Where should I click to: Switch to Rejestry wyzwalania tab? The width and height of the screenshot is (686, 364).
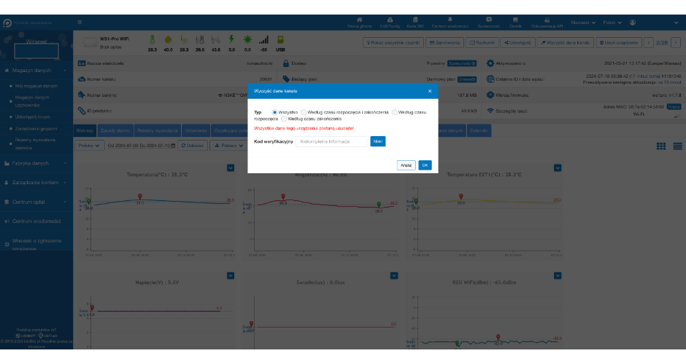pyautogui.click(x=158, y=130)
